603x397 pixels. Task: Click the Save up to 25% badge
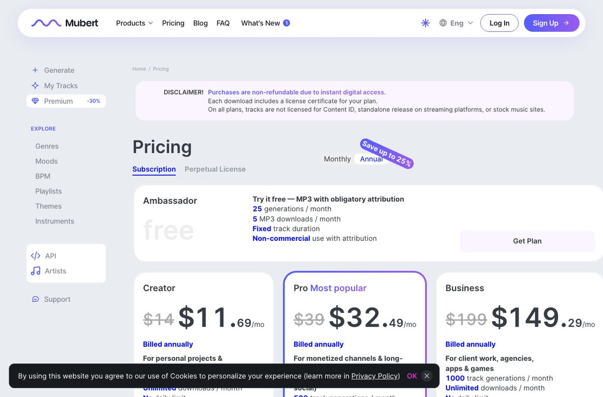pos(387,154)
